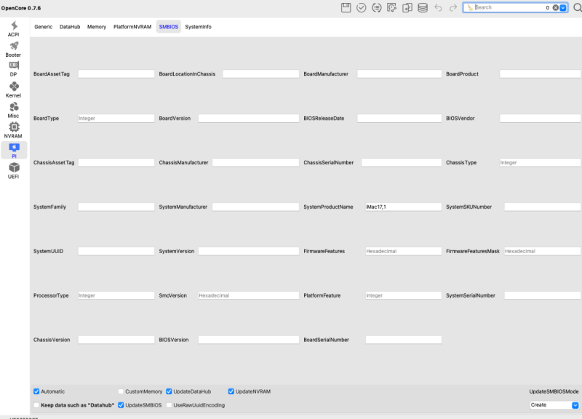This screenshot has height=419, width=582.
Task: Click the undo arrow
Action: tap(438, 7)
